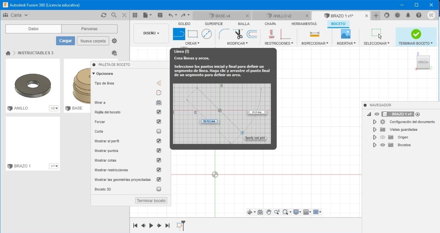Image resolution: width=440 pixels, height=233 pixels.
Task: Toggle visibility of the Bocetos folder
Action: point(383,145)
